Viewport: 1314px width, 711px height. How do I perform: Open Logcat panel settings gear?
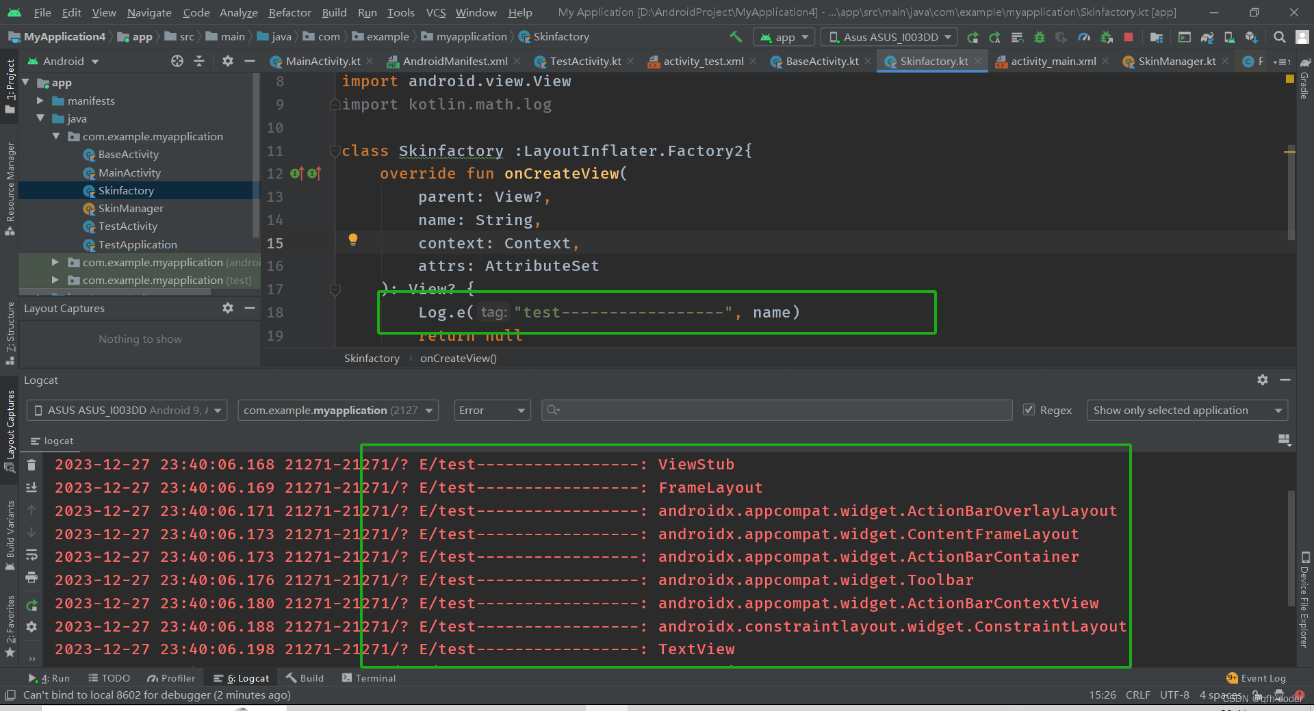(x=1263, y=380)
